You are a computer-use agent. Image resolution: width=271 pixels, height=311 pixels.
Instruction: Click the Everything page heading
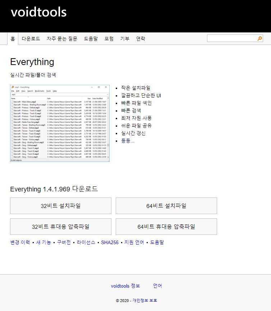pos(32,62)
